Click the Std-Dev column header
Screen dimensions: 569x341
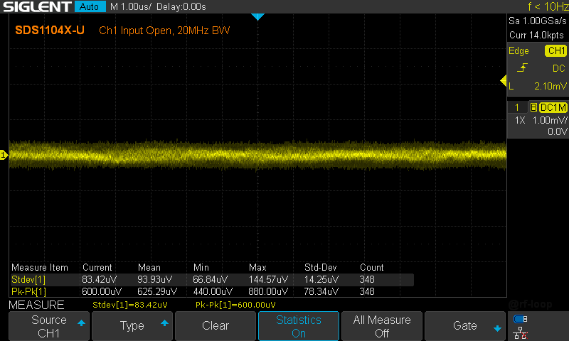321,267
